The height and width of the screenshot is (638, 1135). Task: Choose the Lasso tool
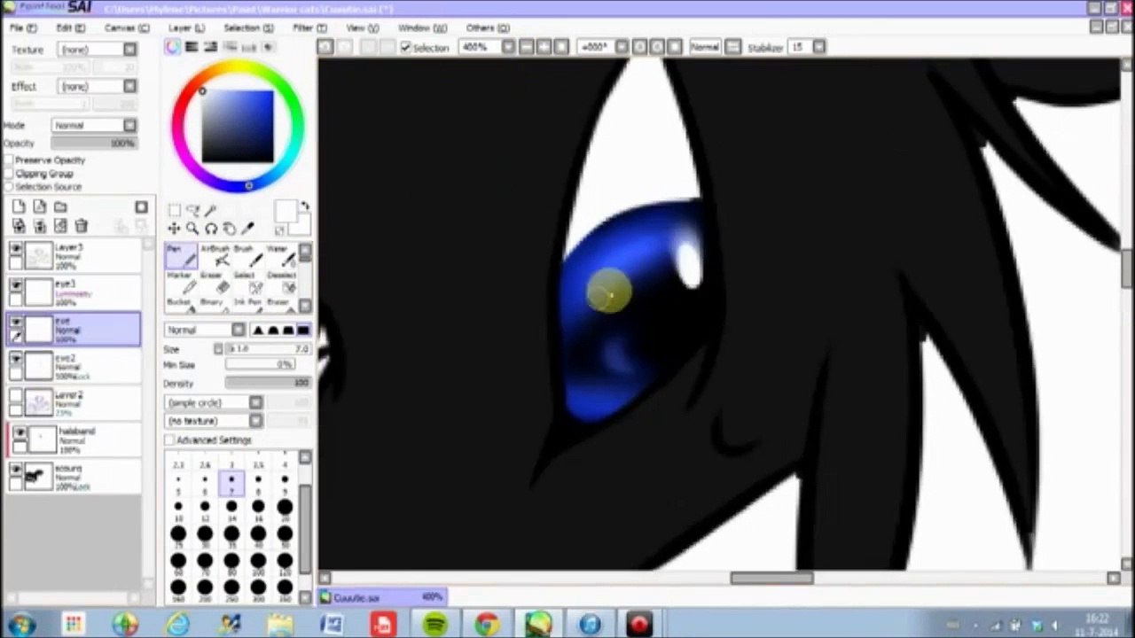click(192, 210)
